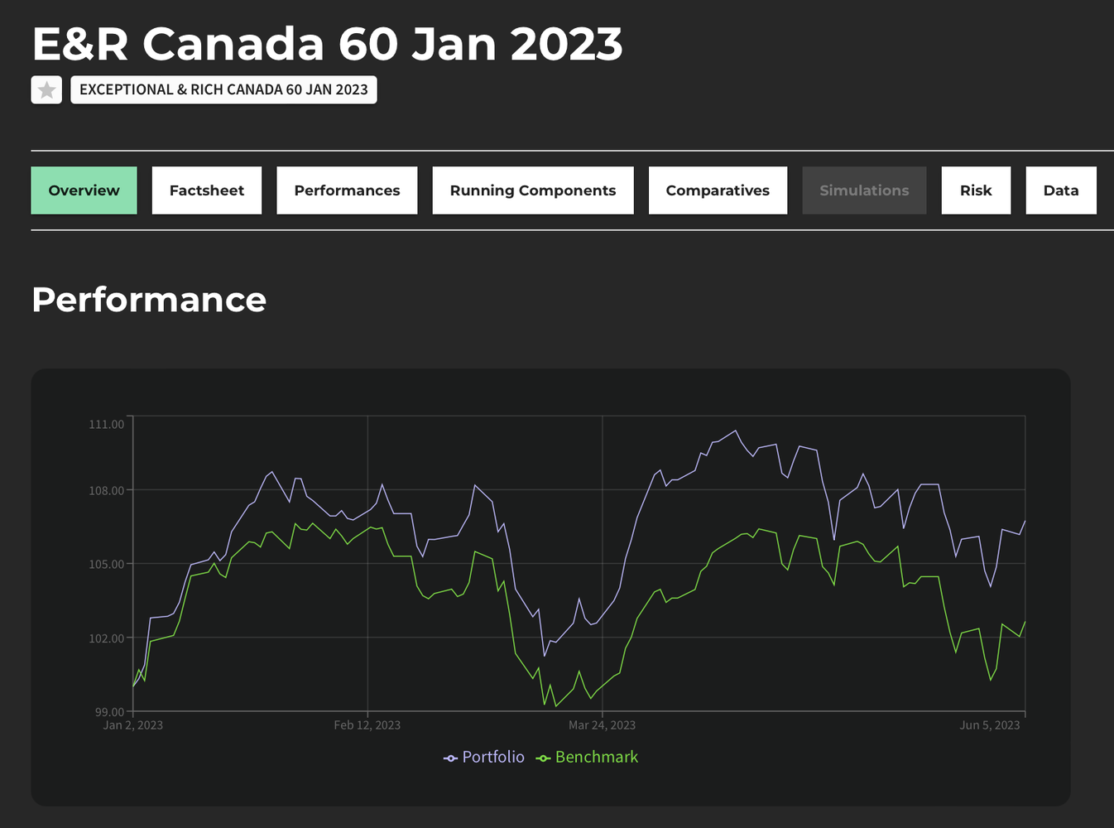
Task: Select the Running Components tab
Action: (533, 190)
